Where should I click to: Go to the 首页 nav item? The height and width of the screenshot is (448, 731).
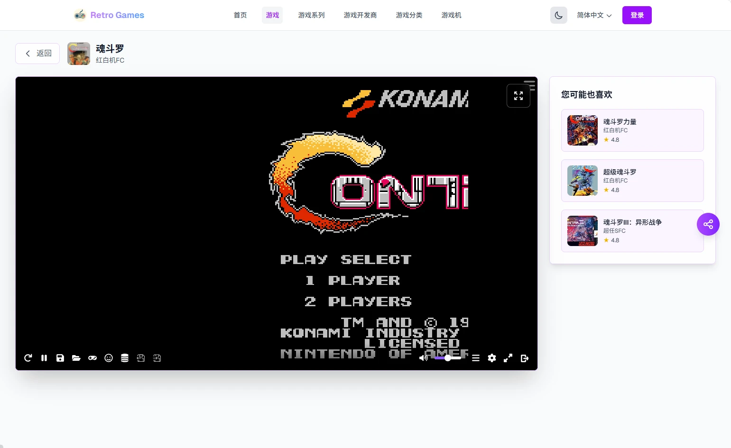(240, 15)
